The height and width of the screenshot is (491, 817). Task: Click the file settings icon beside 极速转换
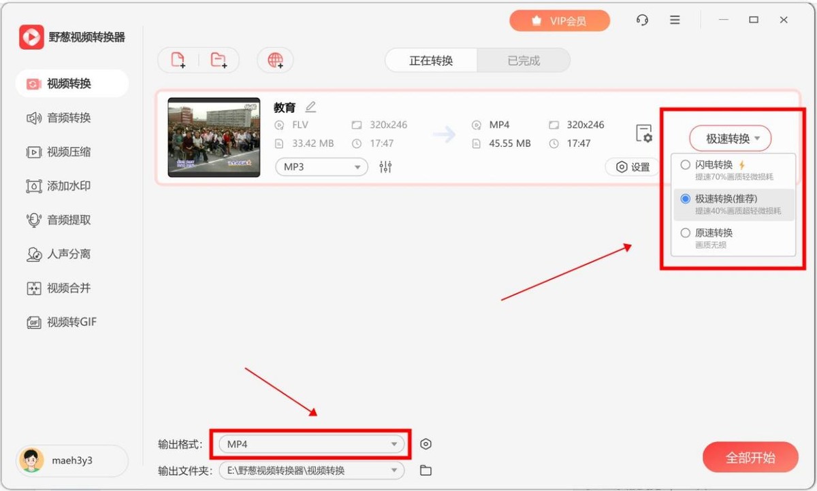[643, 133]
